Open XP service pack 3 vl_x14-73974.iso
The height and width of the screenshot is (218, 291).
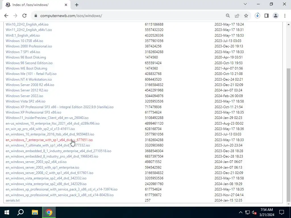pos(62,189)
